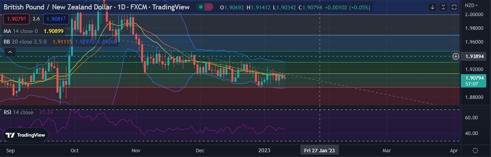The height and width of the screenshot is (157, 491).
Task: Click the 1.98000 price axis label
Action: coord(474,28)
